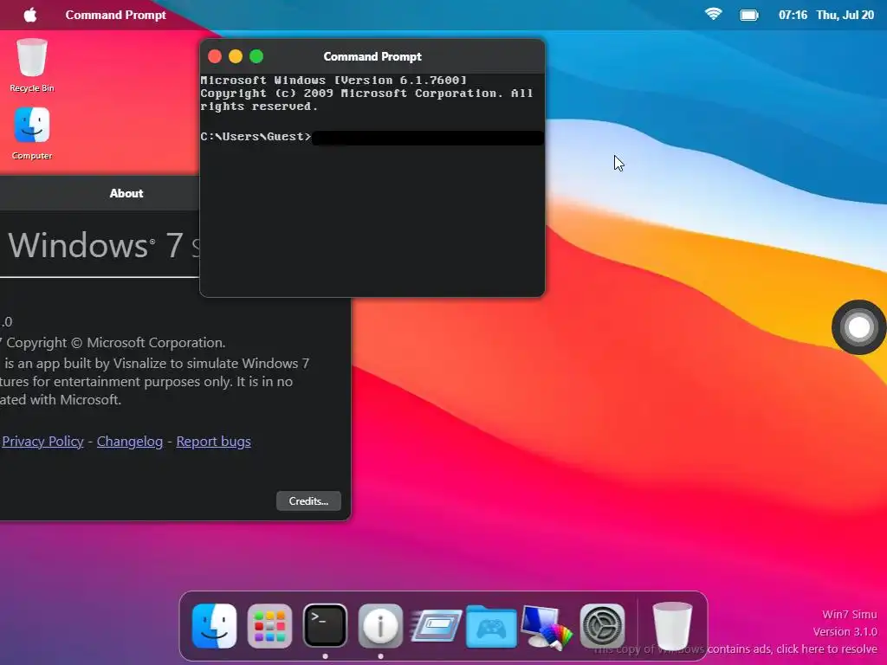
Task: Click the ads notice to resolve
Action: tap(735, 649)
